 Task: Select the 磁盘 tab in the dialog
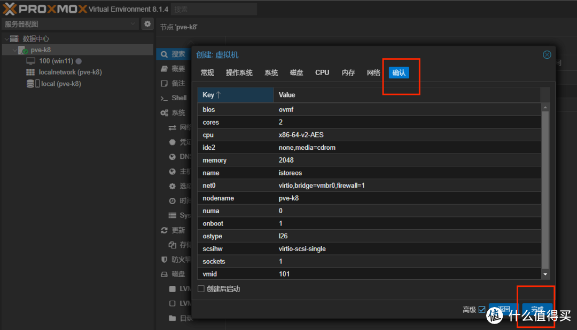pyautogui.click(x=297, y=73)
